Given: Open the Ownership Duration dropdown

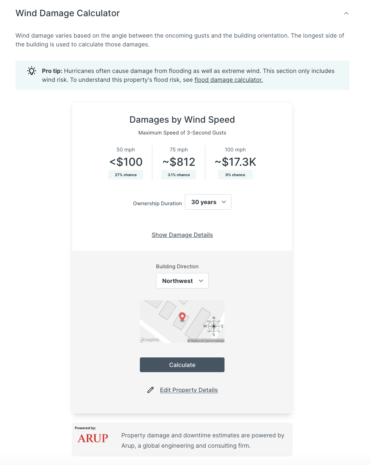Looking at the screenshot, I should (208, 202).
